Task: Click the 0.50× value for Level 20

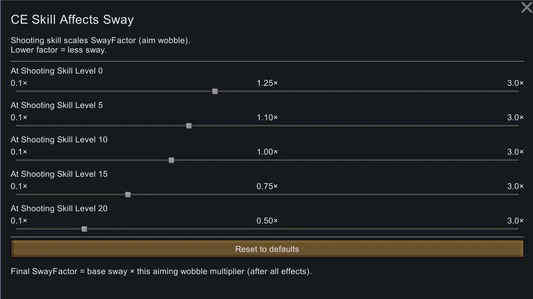Action: 267,221
